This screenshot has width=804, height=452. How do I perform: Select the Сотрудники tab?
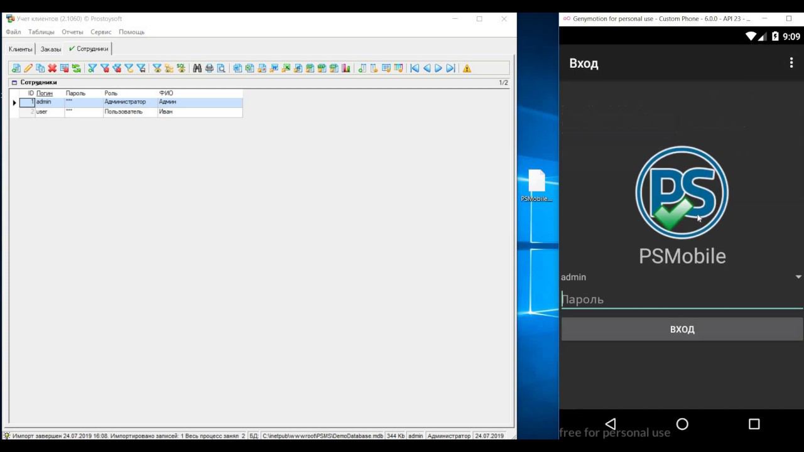[89, 49]
